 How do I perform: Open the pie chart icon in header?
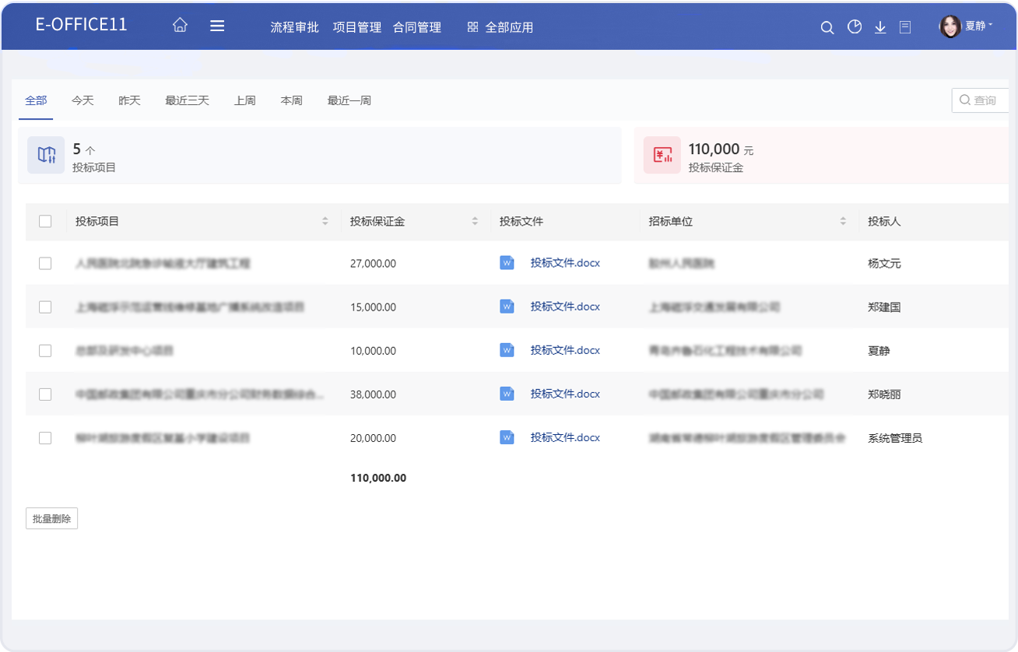tap(855, 27)
